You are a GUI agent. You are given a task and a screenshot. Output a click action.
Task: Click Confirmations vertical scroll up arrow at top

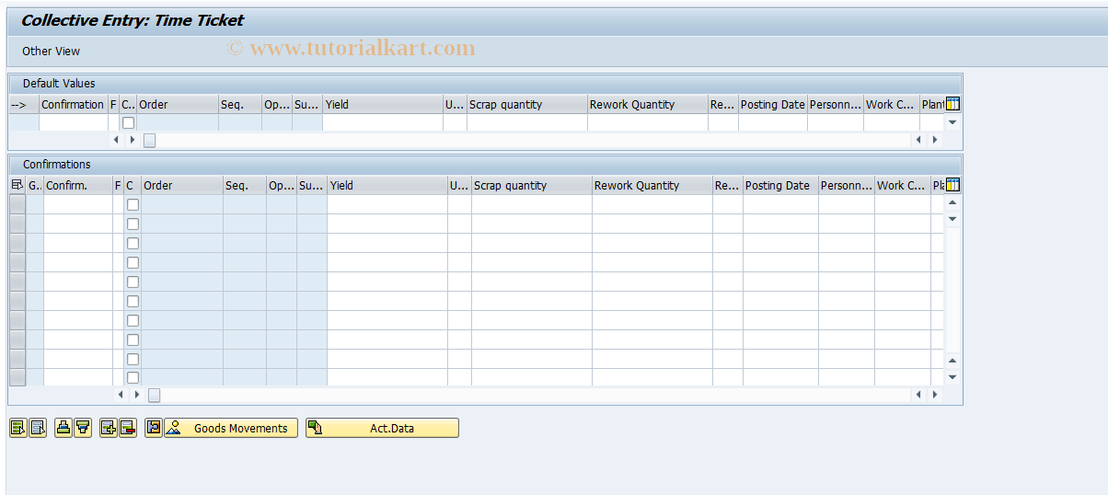(952, 202)
